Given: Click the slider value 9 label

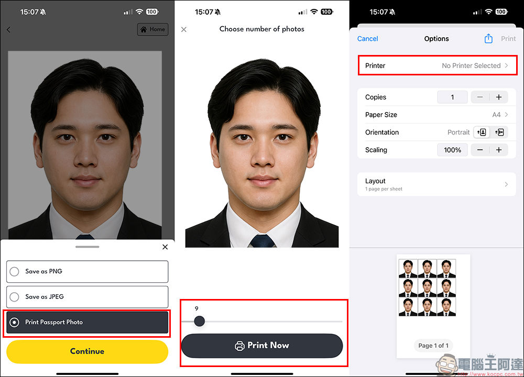Looking at the screenshot, I should pyautogui.click(x=196, y=308).
